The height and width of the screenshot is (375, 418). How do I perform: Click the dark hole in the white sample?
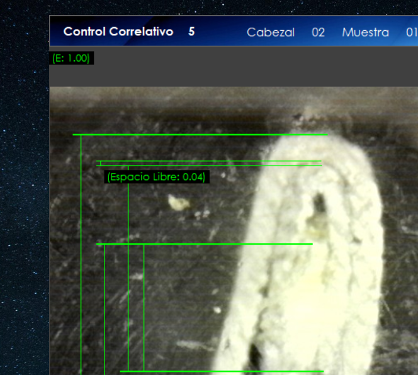(x=319, y=203)
